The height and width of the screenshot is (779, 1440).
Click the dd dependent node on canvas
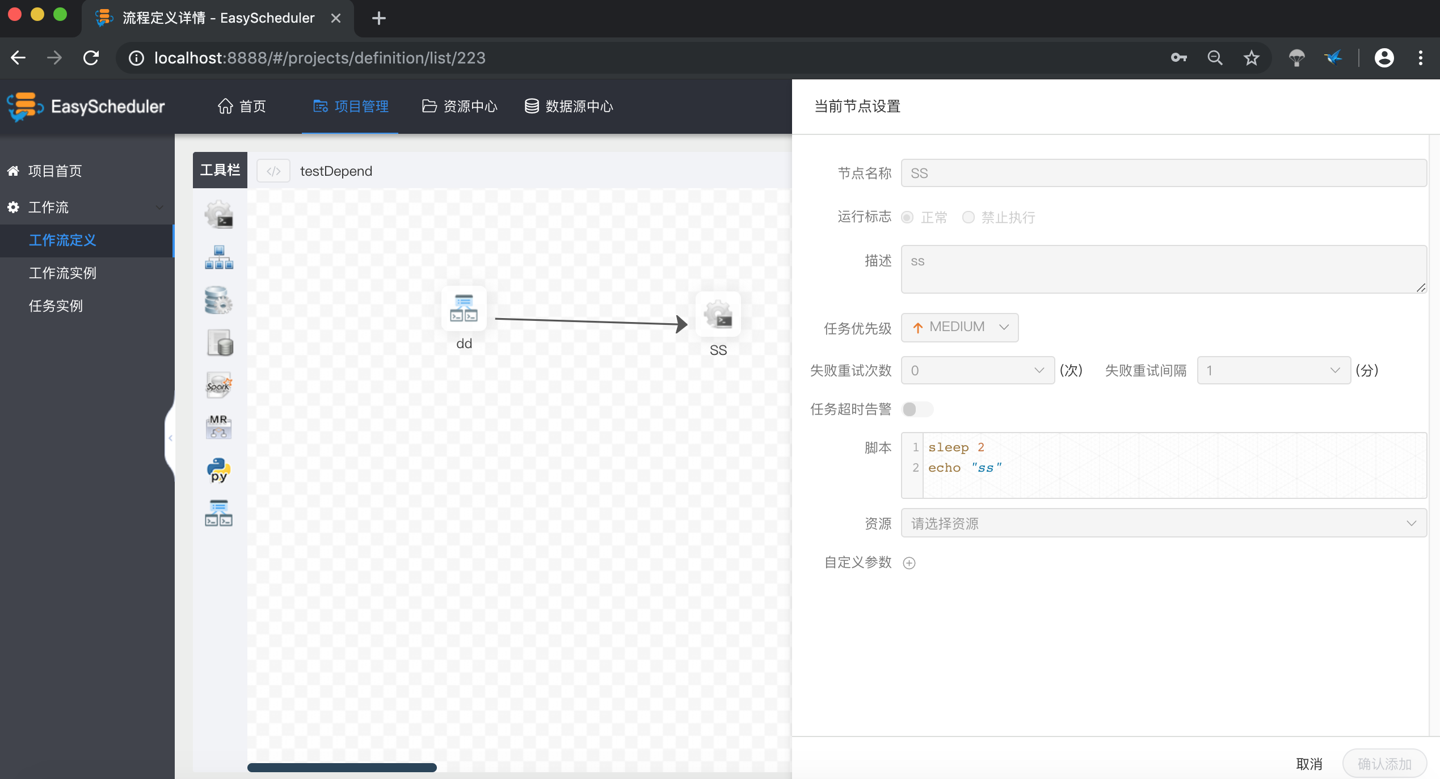464,309
